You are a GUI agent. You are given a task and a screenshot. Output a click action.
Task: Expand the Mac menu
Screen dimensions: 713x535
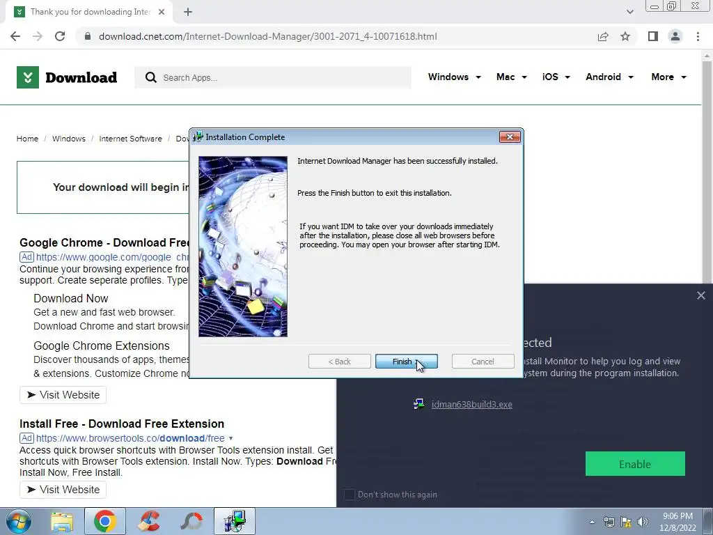point(512,77)
